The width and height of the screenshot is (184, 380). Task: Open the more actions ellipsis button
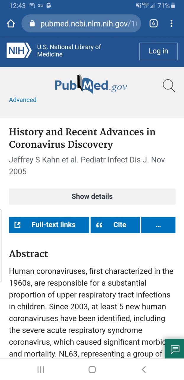(x=158, y=225)
